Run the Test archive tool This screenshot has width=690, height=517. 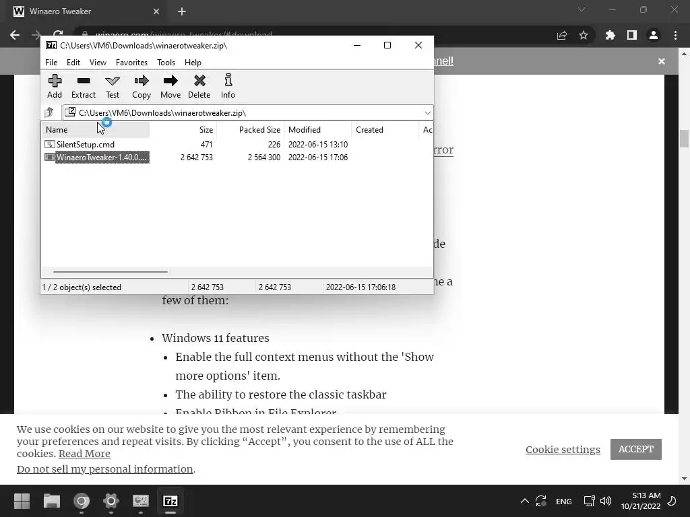(x=113, y=86)
